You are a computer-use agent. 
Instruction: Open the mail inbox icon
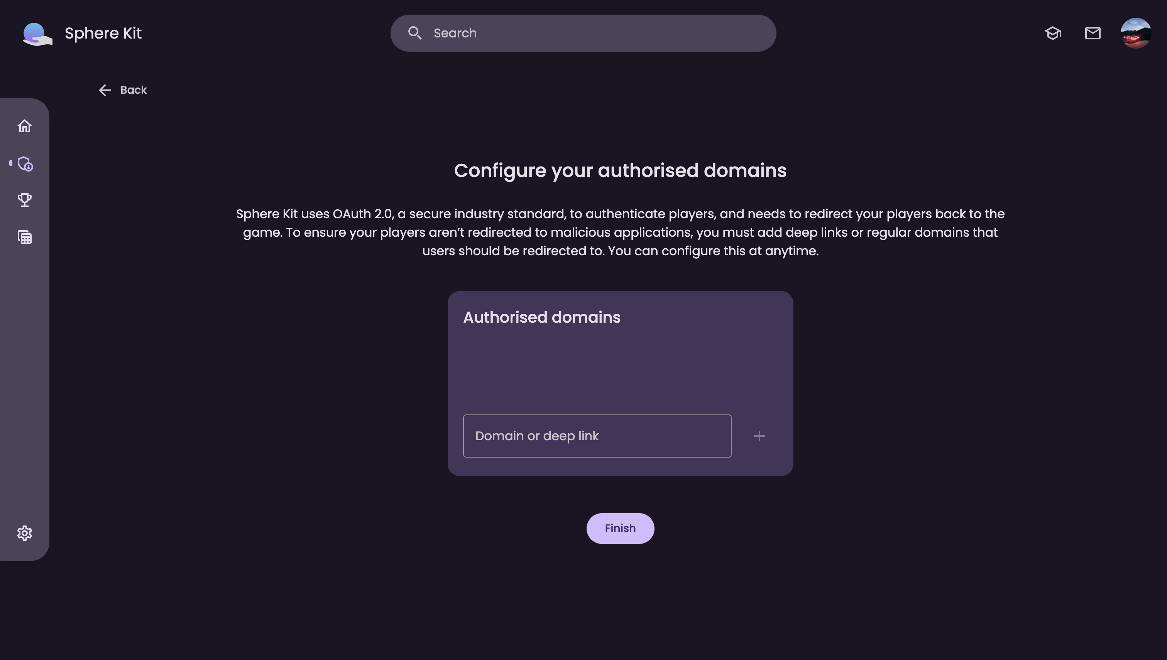click(x=1092, y=33)
